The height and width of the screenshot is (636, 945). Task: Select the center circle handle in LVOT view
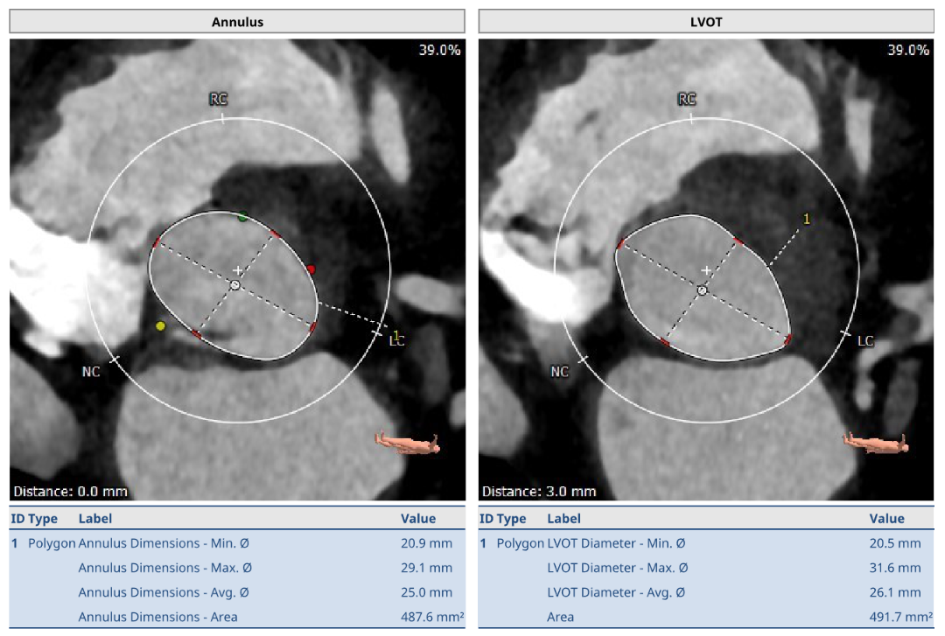[x=702, y=289]
